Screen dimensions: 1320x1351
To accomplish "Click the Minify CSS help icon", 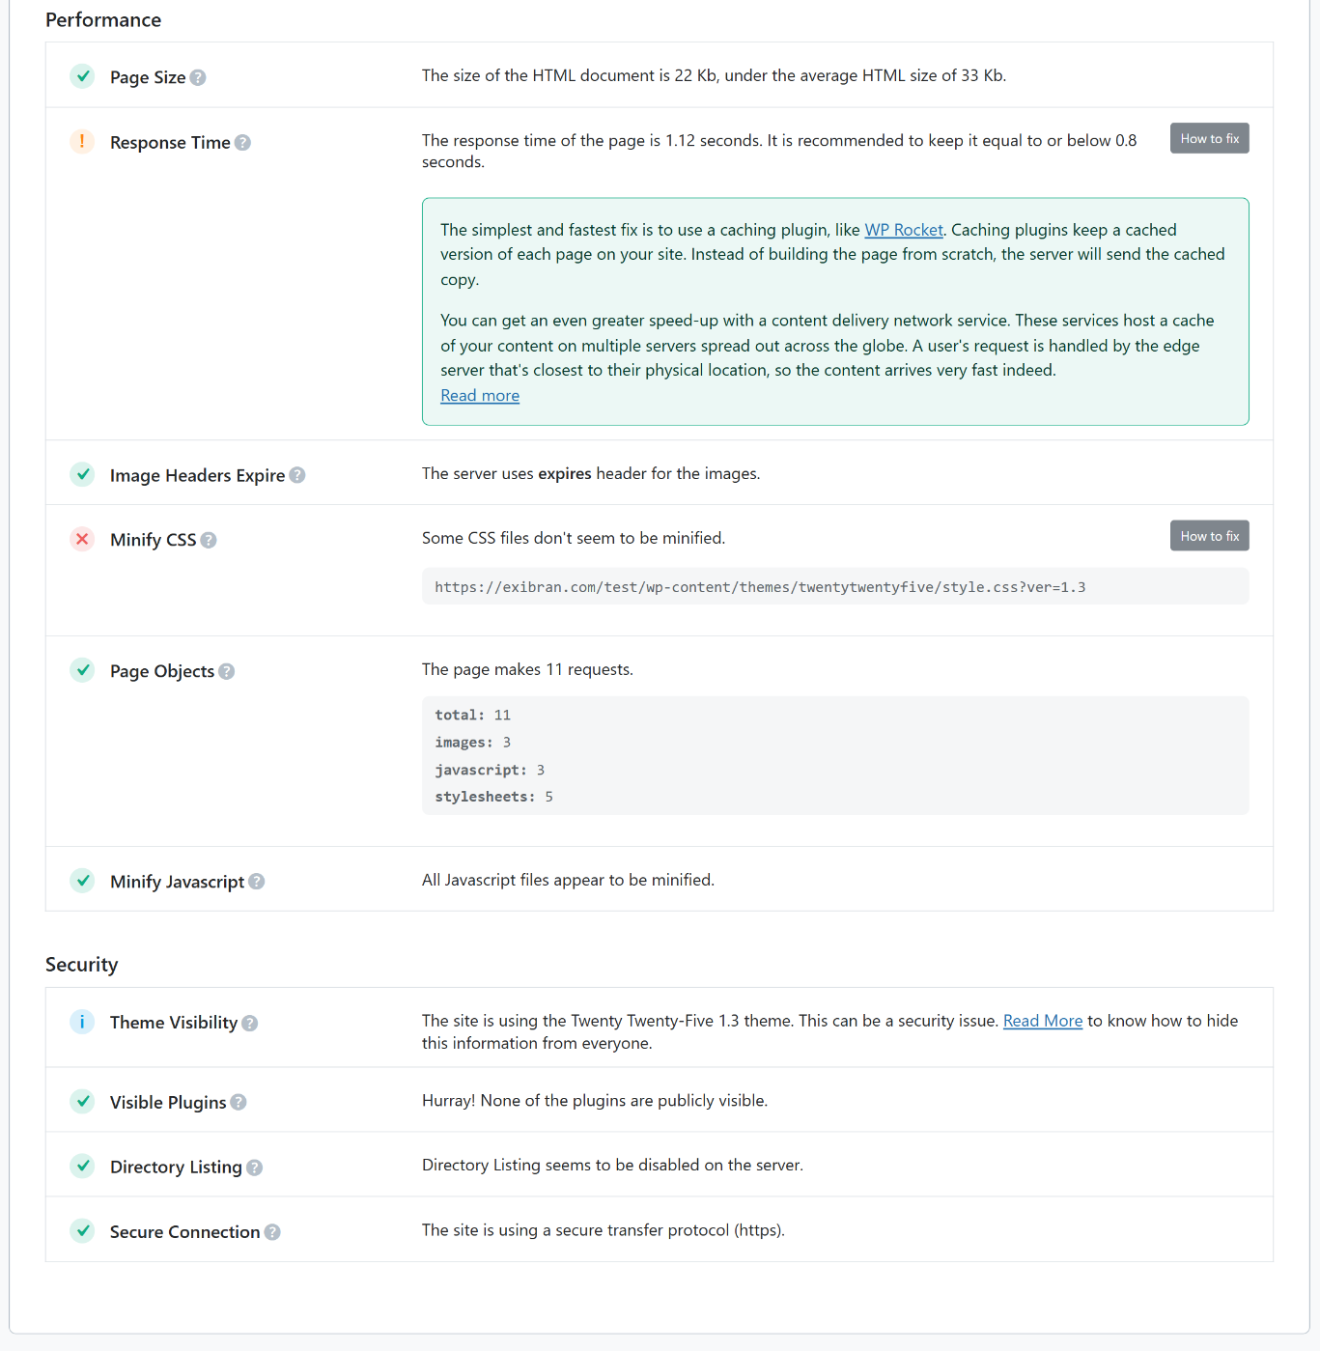I will (209, 540).
